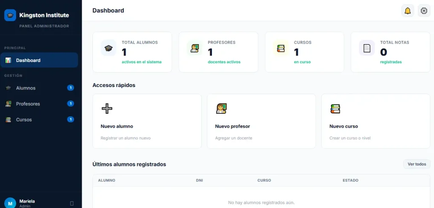
Task: Click the Total Notas document icon
Action: 367,48
